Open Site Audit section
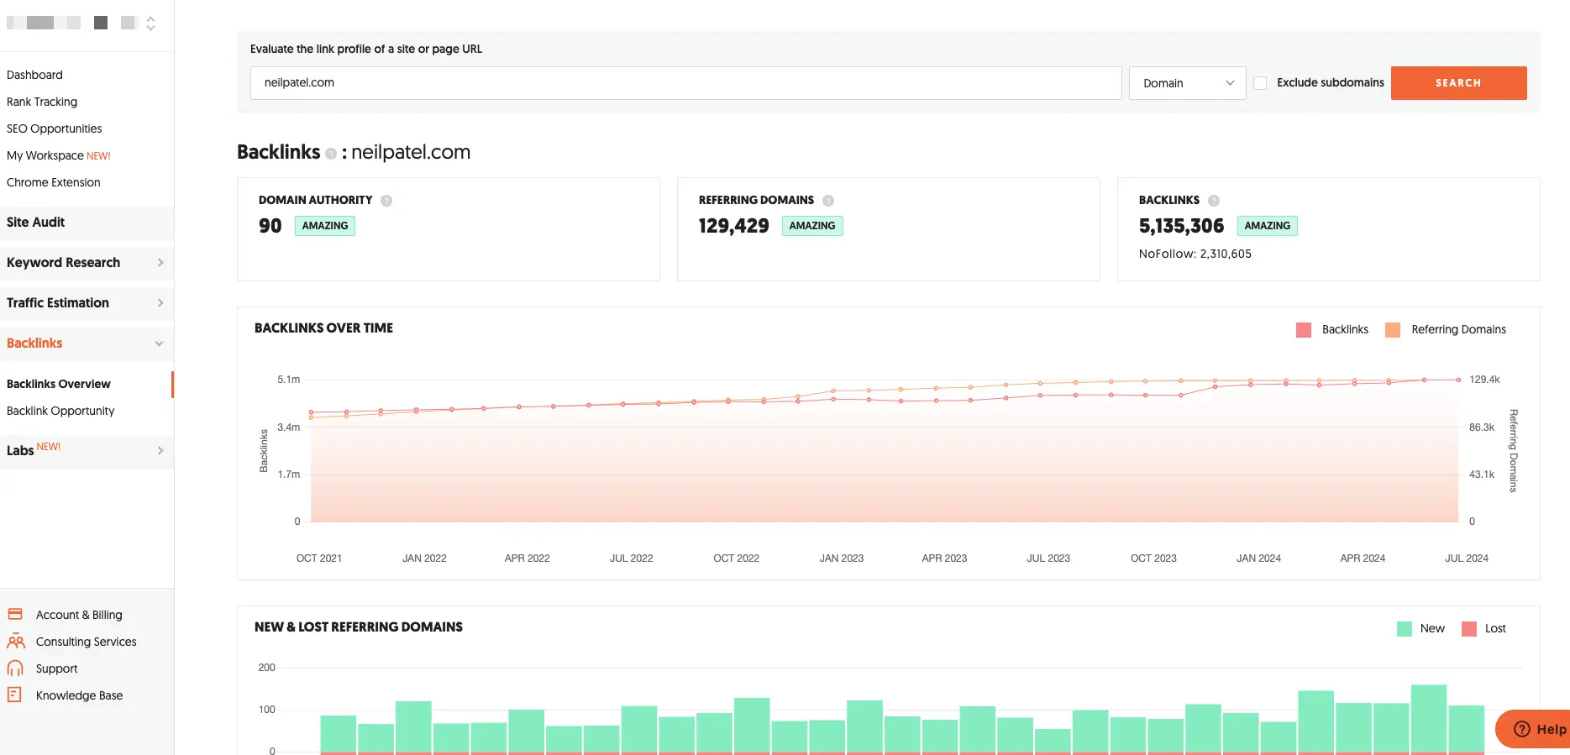This screenshot has height=755, width=1570. (x=35, y=223)
